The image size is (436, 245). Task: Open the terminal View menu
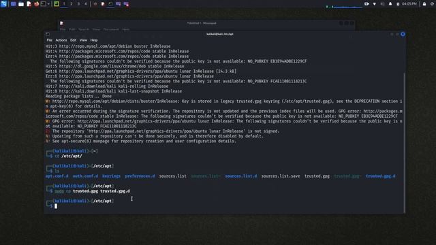tap(83, 40)
